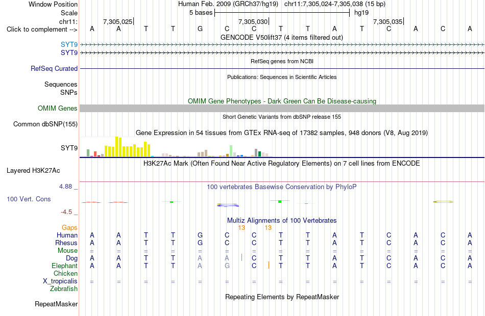The width and height of the screenshot is (485, 316).
Task: Select the Elephant alignment row label
Action: pyautogui.click(x=65, y=266)
